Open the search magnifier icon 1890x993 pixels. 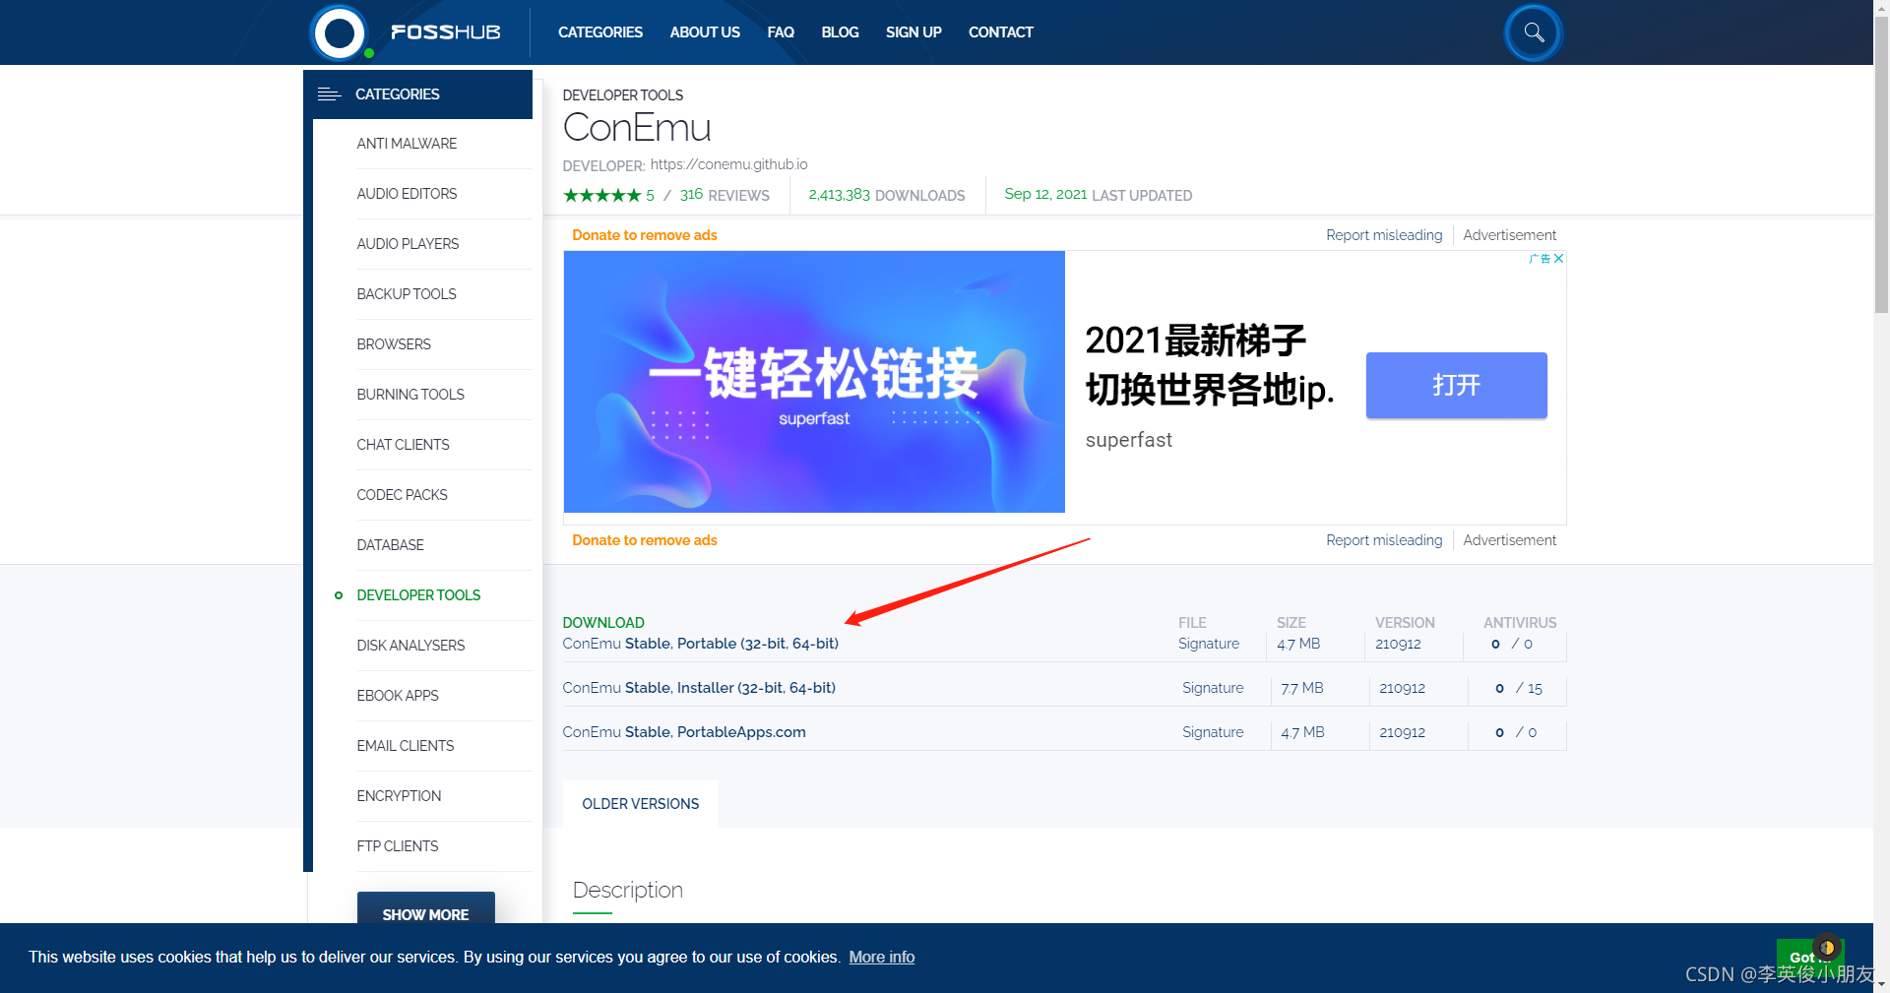[x=1534, y=32]
